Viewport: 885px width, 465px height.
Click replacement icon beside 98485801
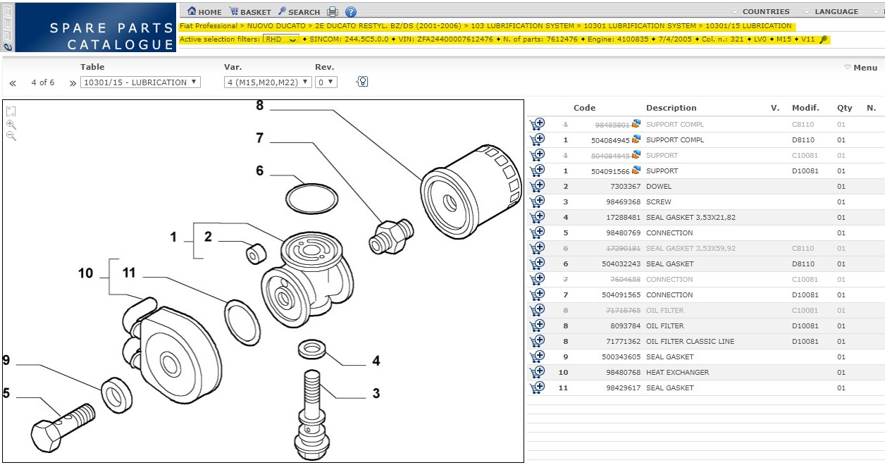(636, 124)
